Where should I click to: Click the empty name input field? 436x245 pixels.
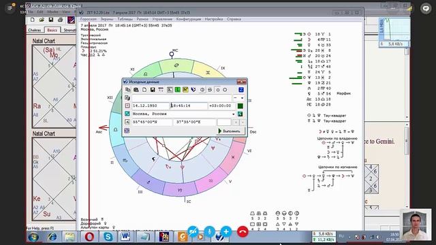pos(182,98)
